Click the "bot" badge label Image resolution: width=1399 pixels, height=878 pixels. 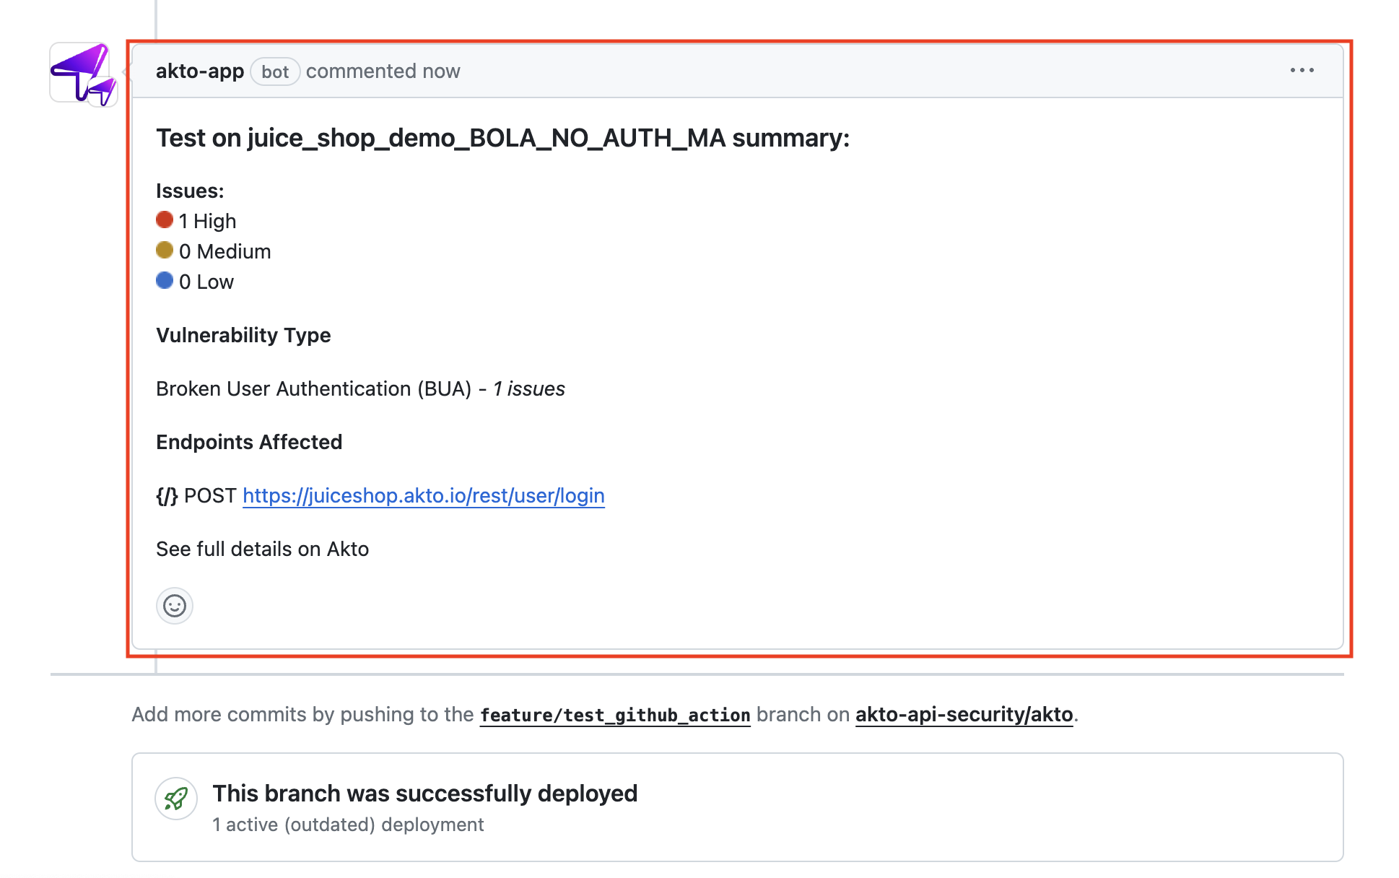coord(275,72)
